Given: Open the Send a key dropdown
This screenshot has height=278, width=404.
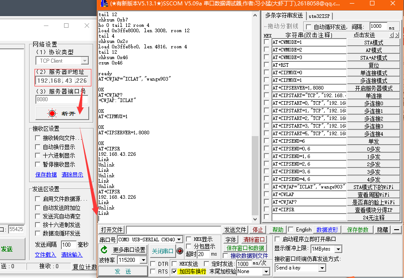Looking at the screenshot, I should (x=322, y=268).
